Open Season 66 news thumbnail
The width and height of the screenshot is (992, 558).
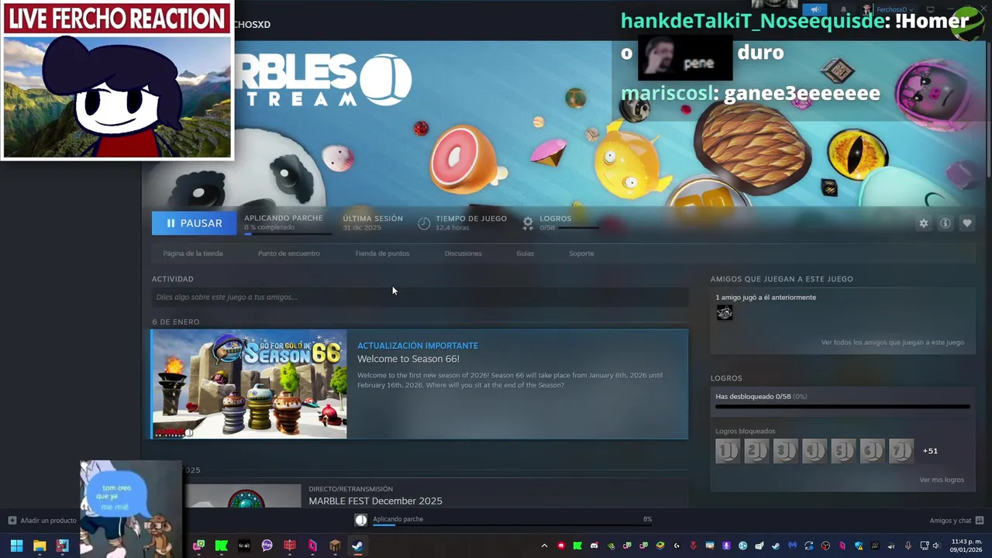click(x=249, y=384)
